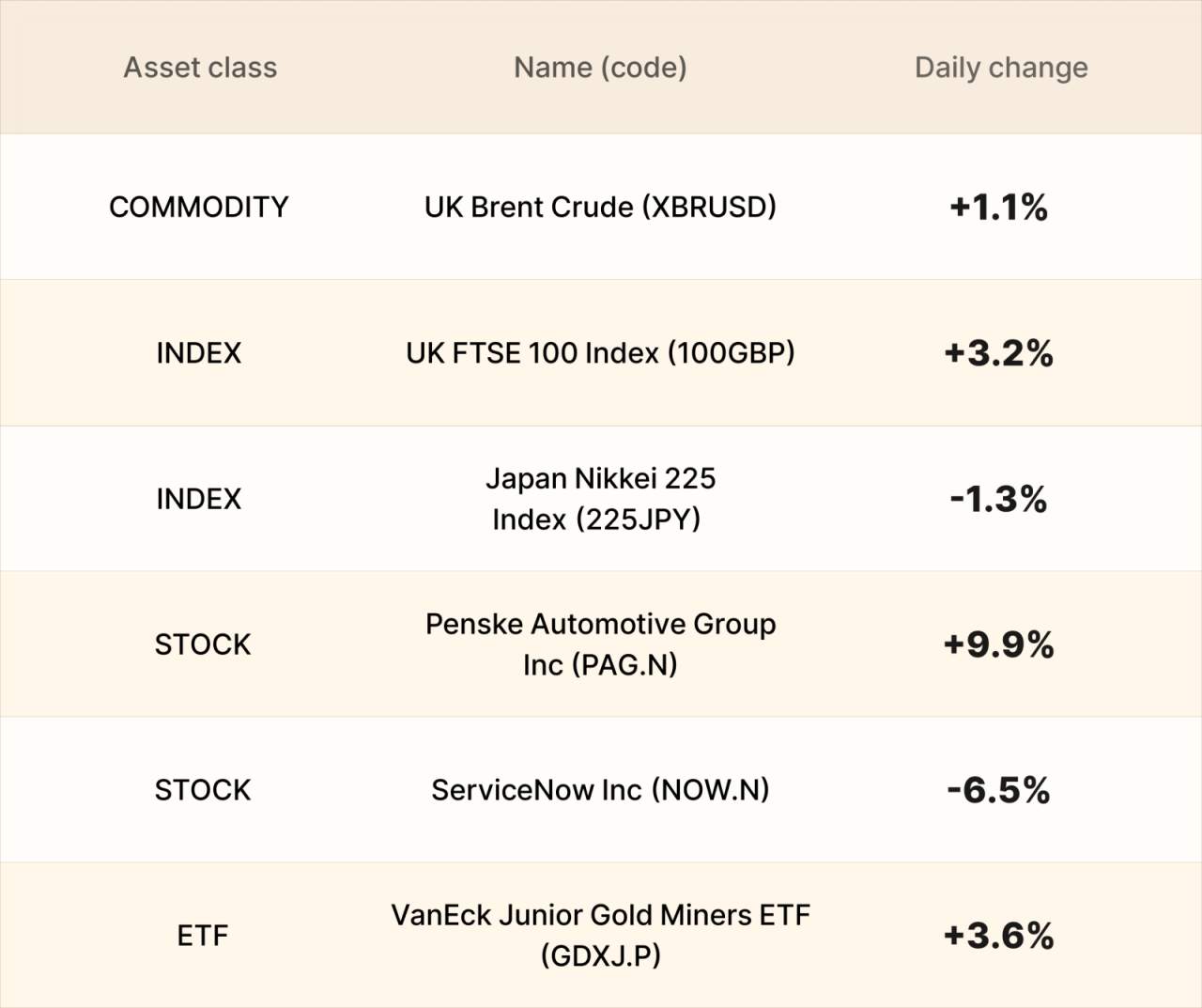Click the Daily change column header
This screenshot has height=1008, width=1202.
point(1001,68)
